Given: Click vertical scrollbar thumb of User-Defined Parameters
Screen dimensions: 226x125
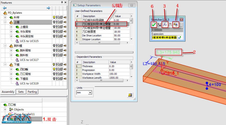Looking at the screenshot, I should click(x=131, y=21).
